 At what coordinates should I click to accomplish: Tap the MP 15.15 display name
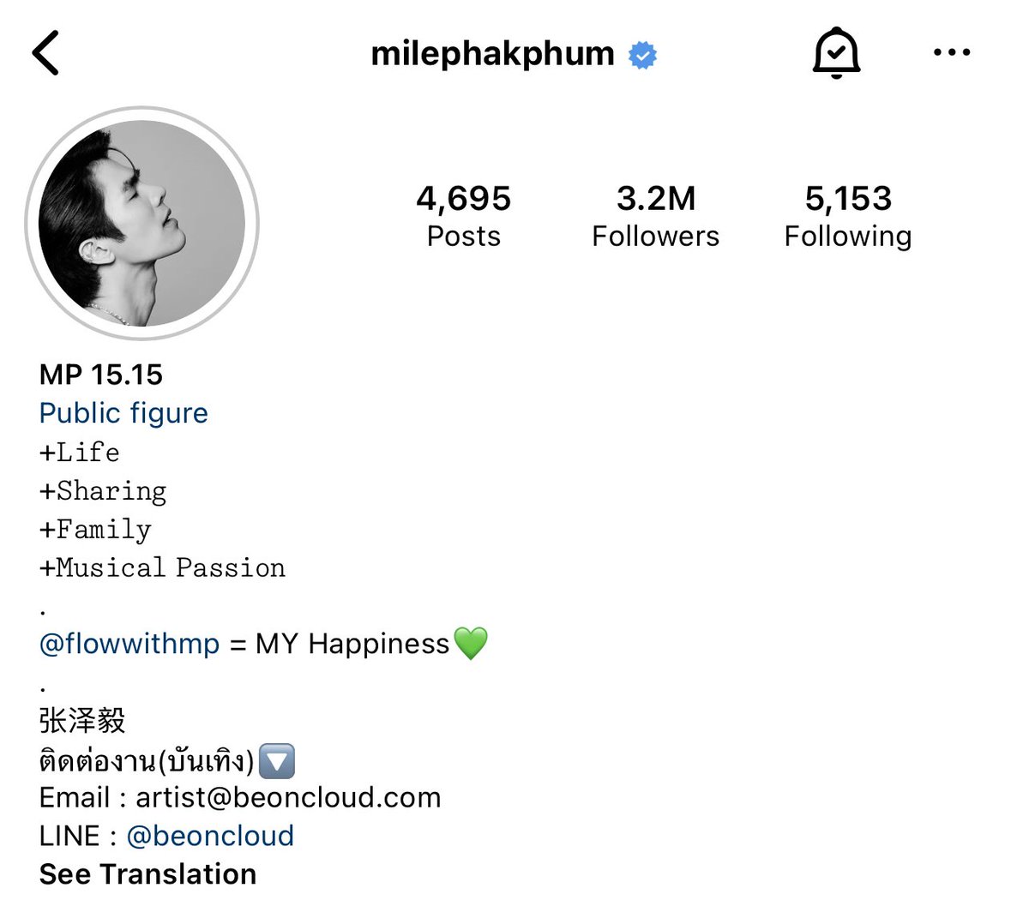(101, 375)
